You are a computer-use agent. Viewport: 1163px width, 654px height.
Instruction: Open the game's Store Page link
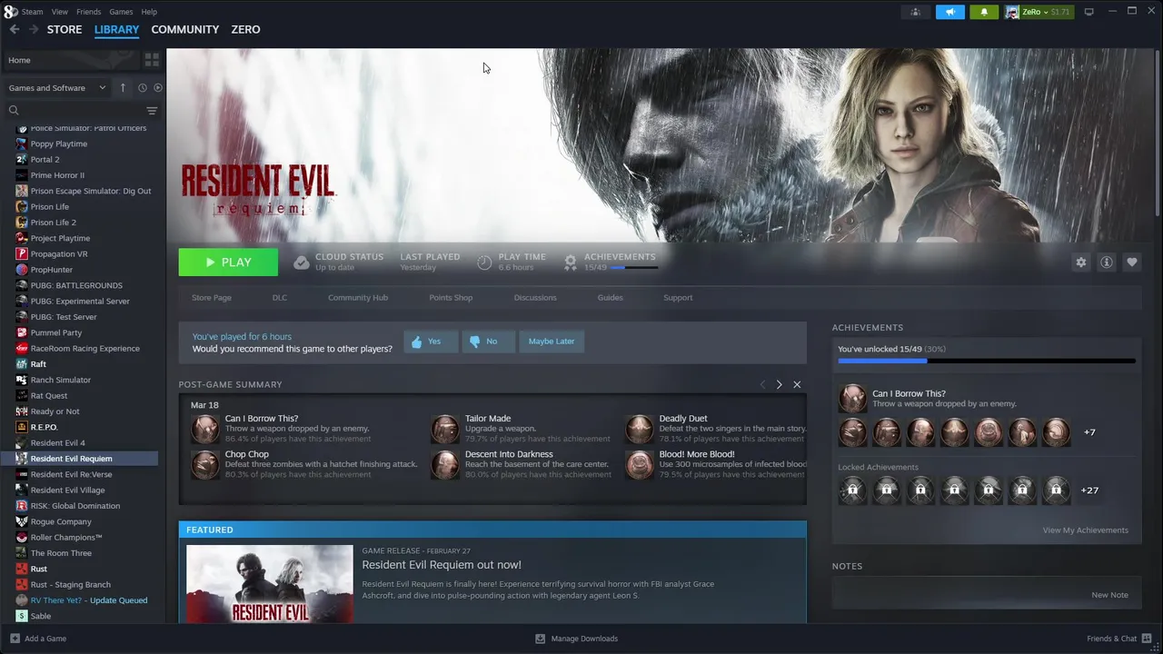[x=212, y=298]
